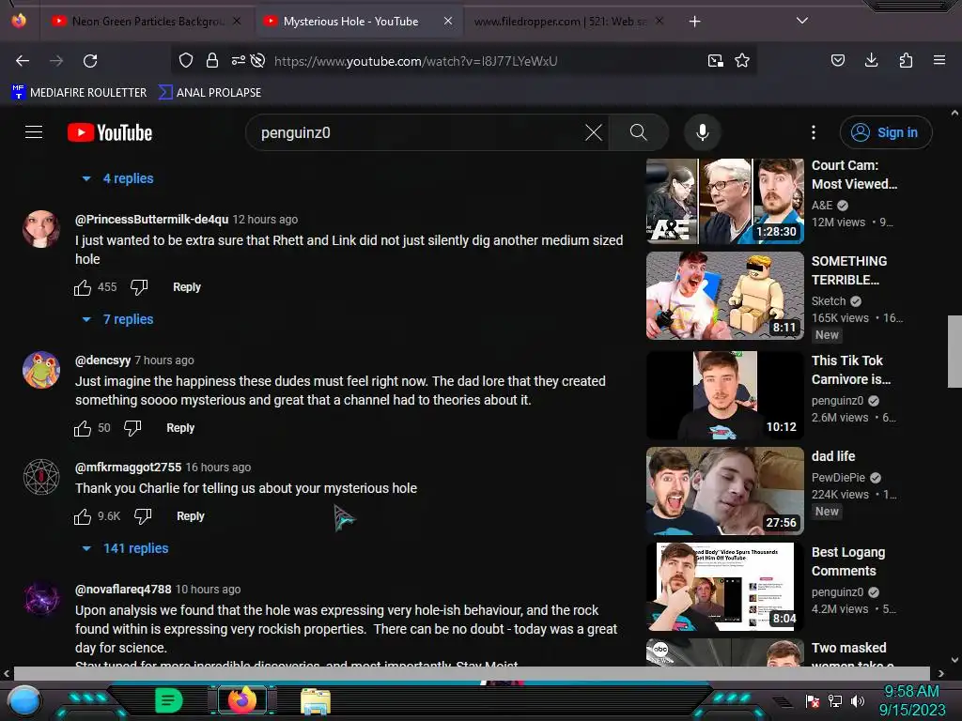Click the vertical page scrollbar thumb
962x721 pixels.
(x=954, y=351)
